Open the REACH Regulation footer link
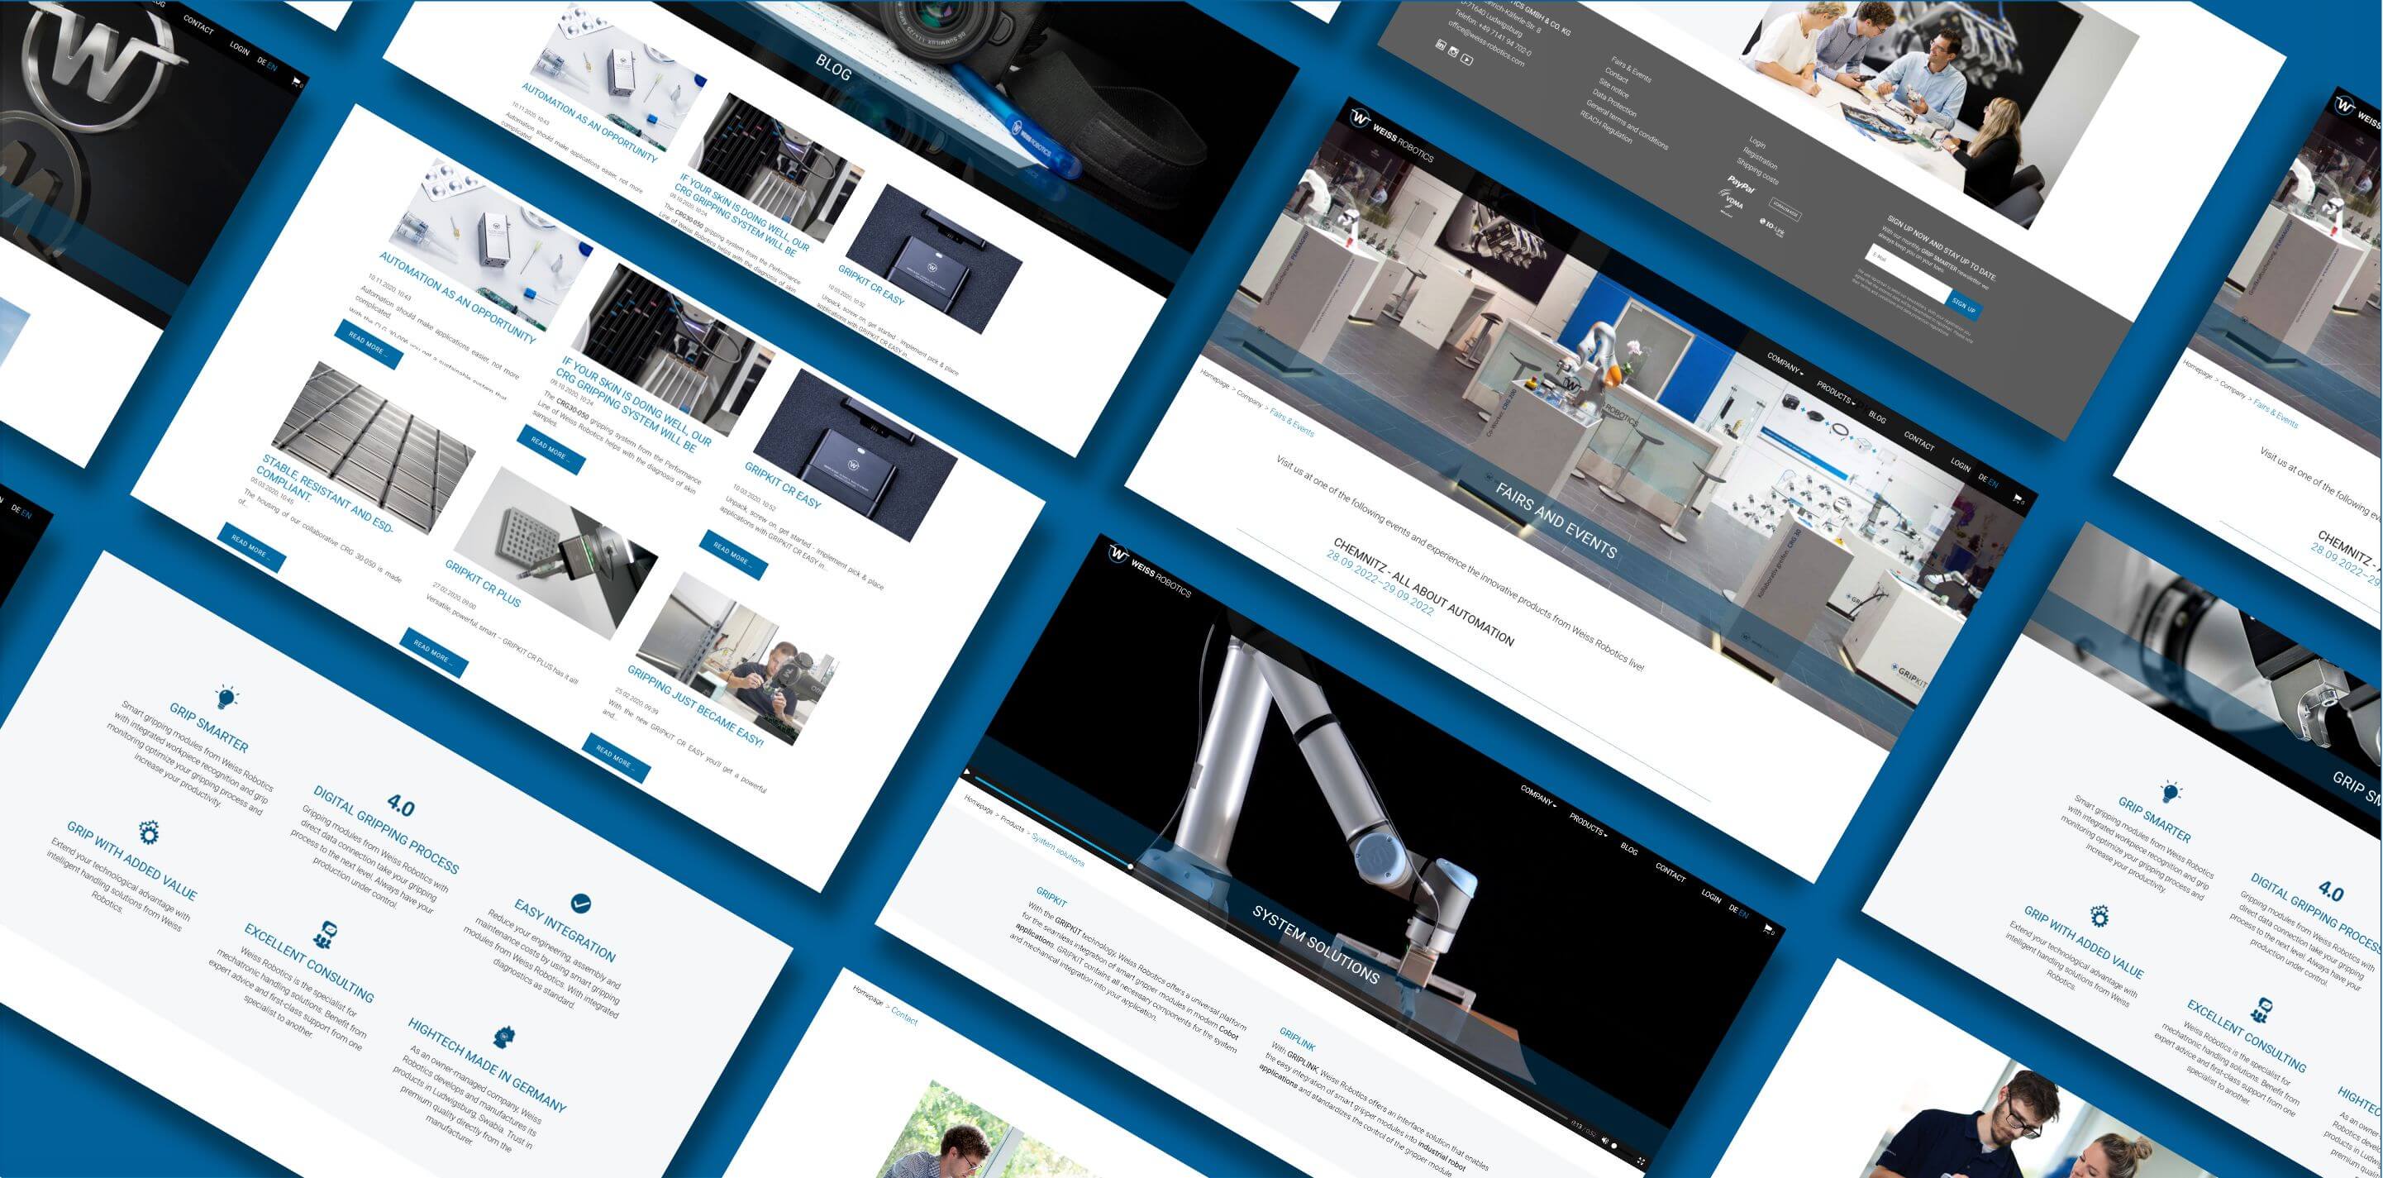 pyautogui.click(x=1607, y=126)
